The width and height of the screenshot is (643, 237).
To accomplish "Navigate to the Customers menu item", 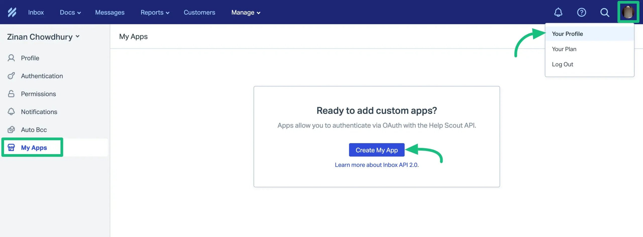I will (199, 12).
